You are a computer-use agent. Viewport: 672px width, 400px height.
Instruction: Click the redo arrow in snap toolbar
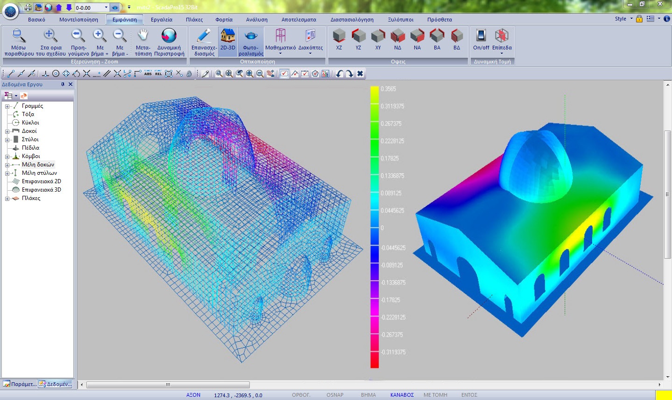tap(350, 74)
